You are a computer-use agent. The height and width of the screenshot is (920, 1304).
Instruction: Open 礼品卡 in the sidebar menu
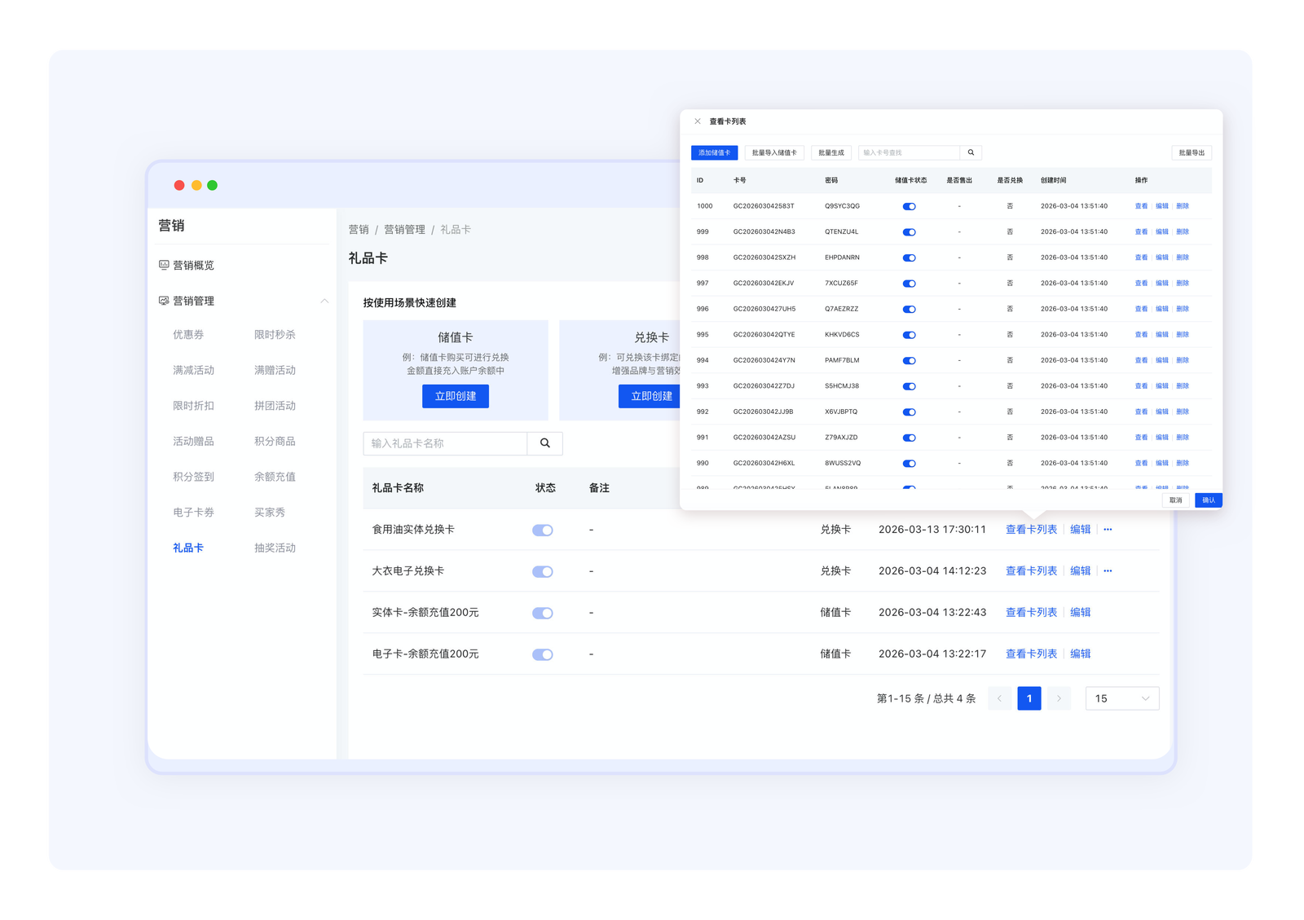[x=188, y=548]
